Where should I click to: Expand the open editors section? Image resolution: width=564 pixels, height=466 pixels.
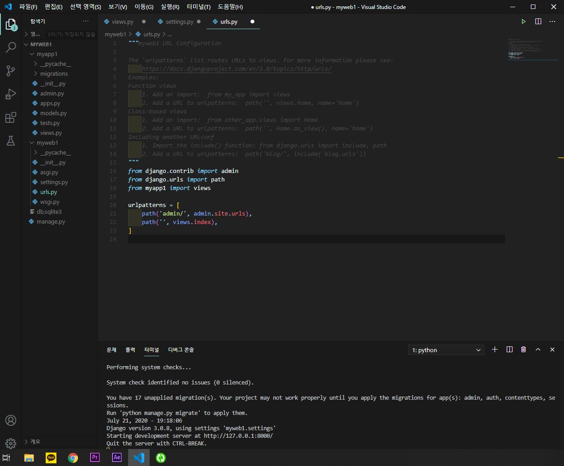[x=59, y=34]
